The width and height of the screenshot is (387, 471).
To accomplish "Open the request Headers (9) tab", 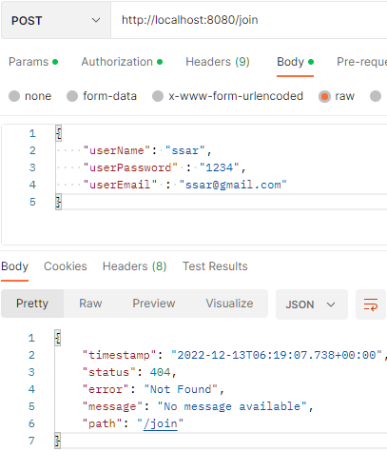I will (x=218, y=62).
